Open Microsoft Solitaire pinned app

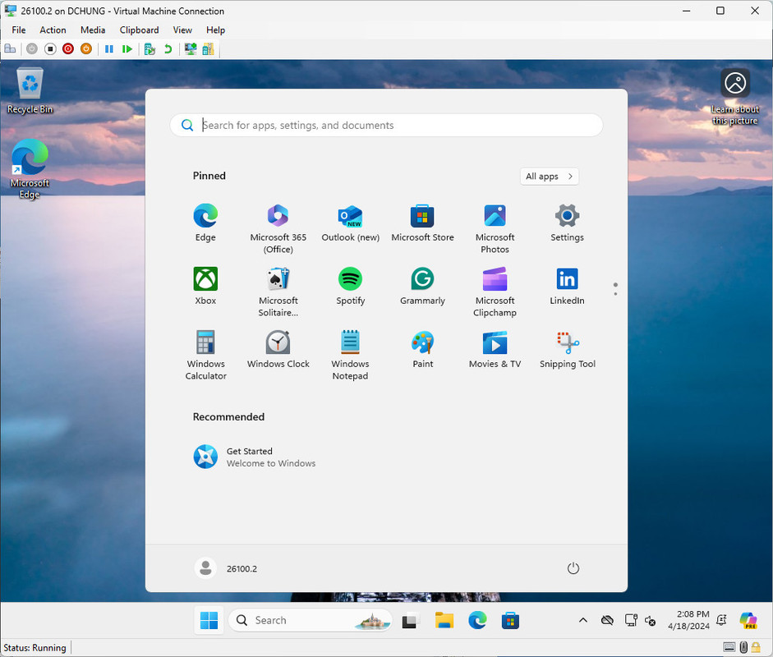point(278,292)
